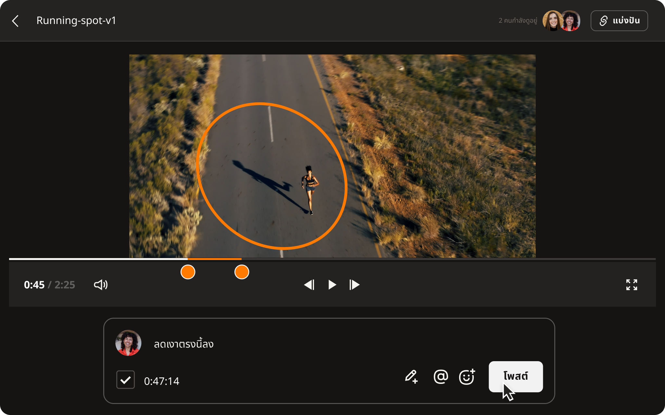Select the left orange range handle
The width and height of the screenshot is (665, 415).
[188, 272]
